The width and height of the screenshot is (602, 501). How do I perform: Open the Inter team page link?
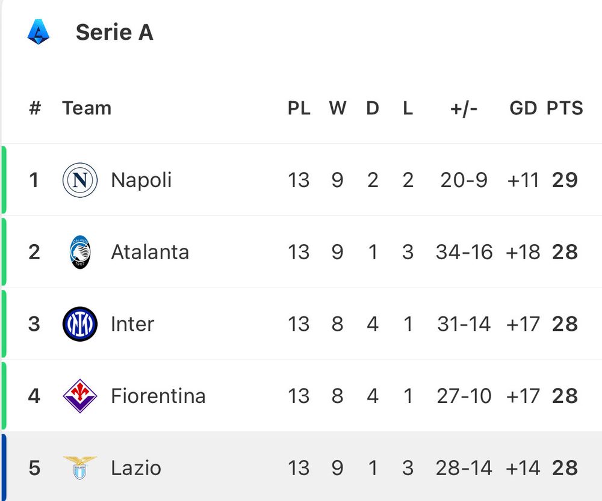(132, 324)
